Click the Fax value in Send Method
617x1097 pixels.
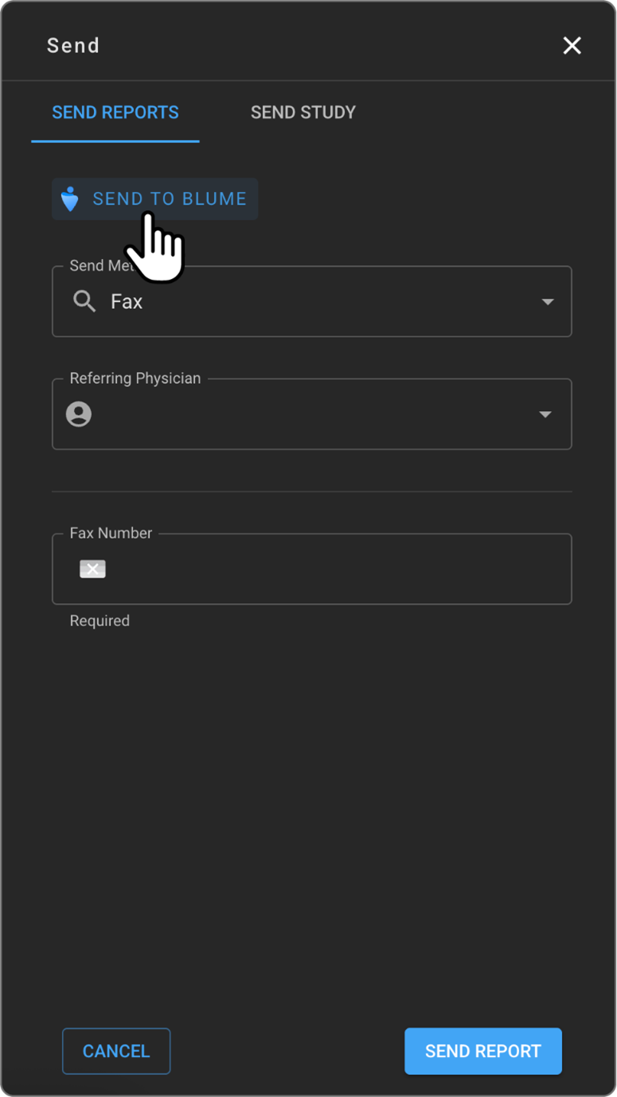tap(127, 302)
